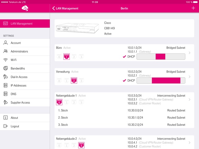The width and height of the screenshot is (199, 149).
Task: Click the 10.0.3.0/24 subnet address
Action: (x=135, y=96)
